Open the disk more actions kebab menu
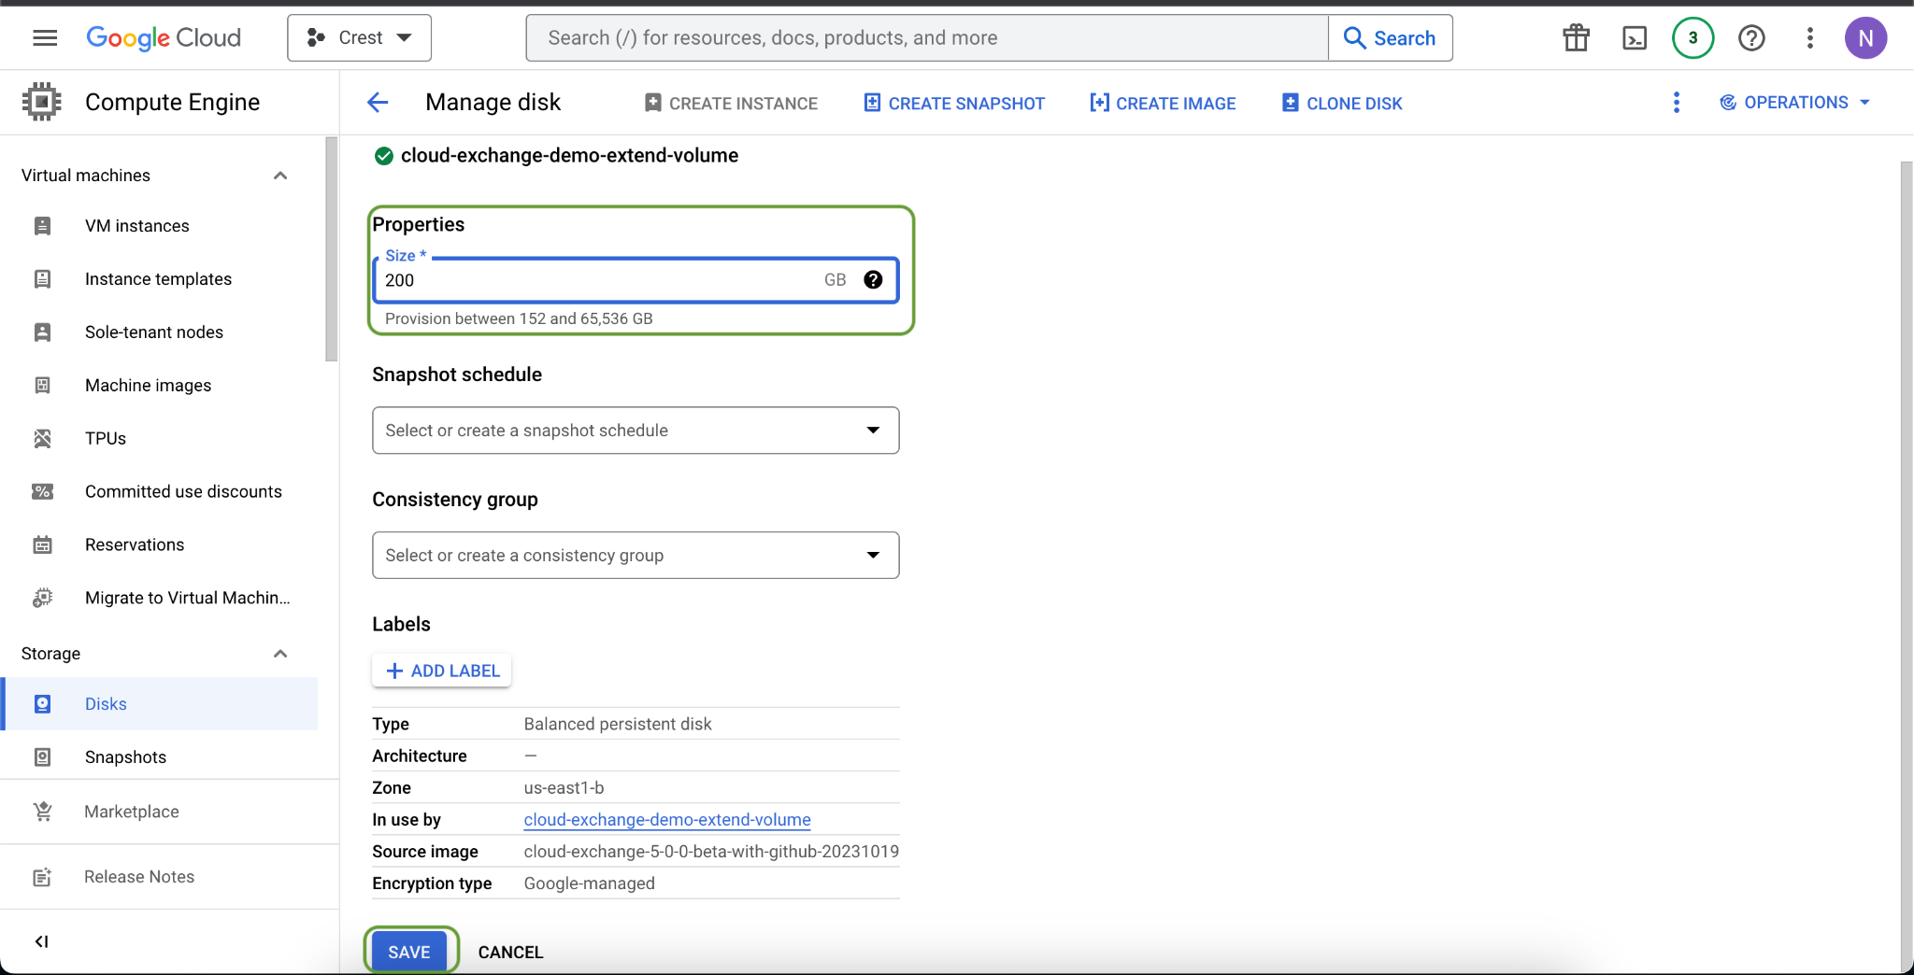1914x975 pixels. click(1677, 103)
